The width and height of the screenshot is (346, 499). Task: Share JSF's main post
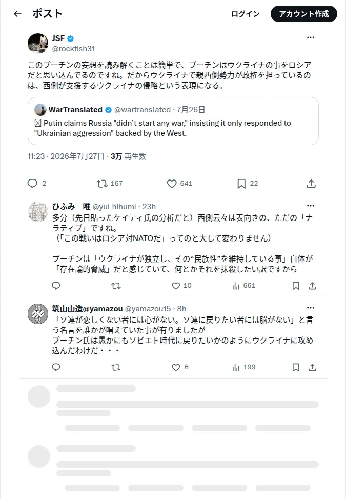pos(311,183)
